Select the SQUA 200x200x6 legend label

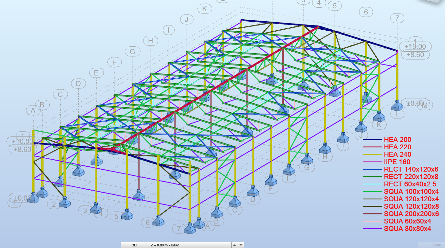[x=411, y=214]
